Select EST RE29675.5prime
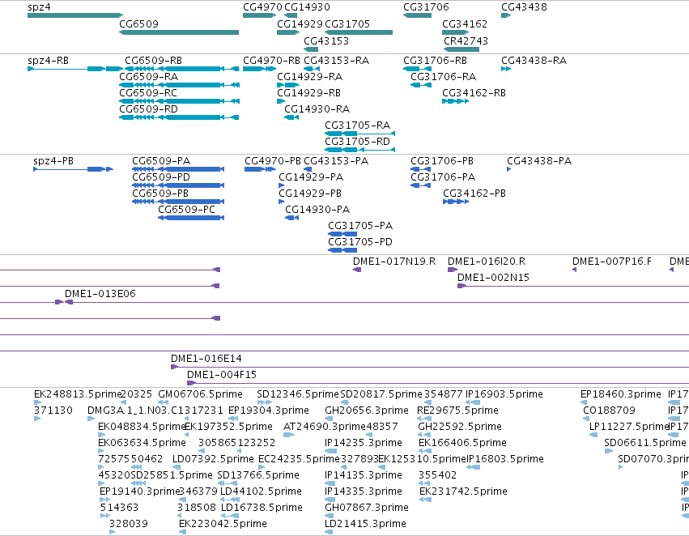Viewport: 689px width, 536px height. tap(423, 419)
